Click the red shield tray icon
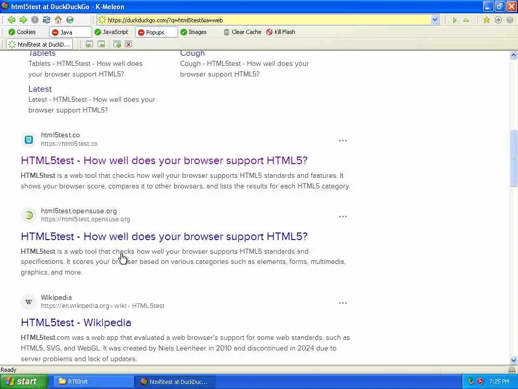The height and width of the screenshot is (389, 518). [481, 381]
